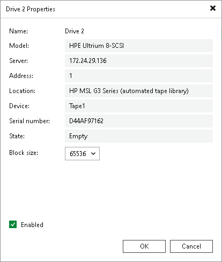Click the State field showing Empty
The height and width of the screenshot is (262, 222).
tap(139, 136)
